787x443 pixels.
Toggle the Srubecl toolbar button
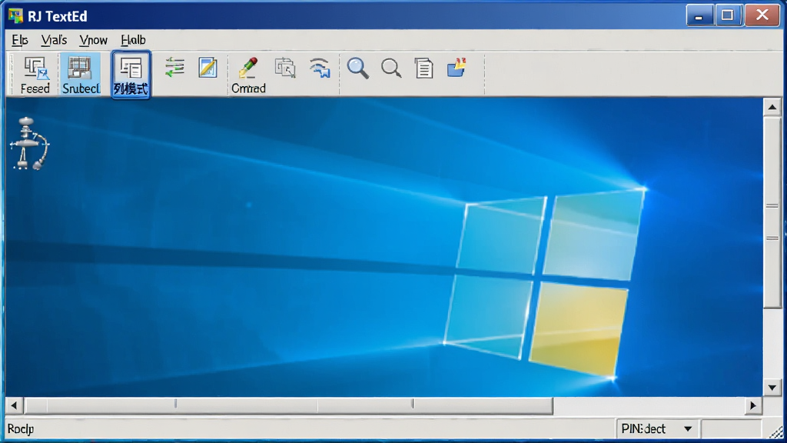80,75
